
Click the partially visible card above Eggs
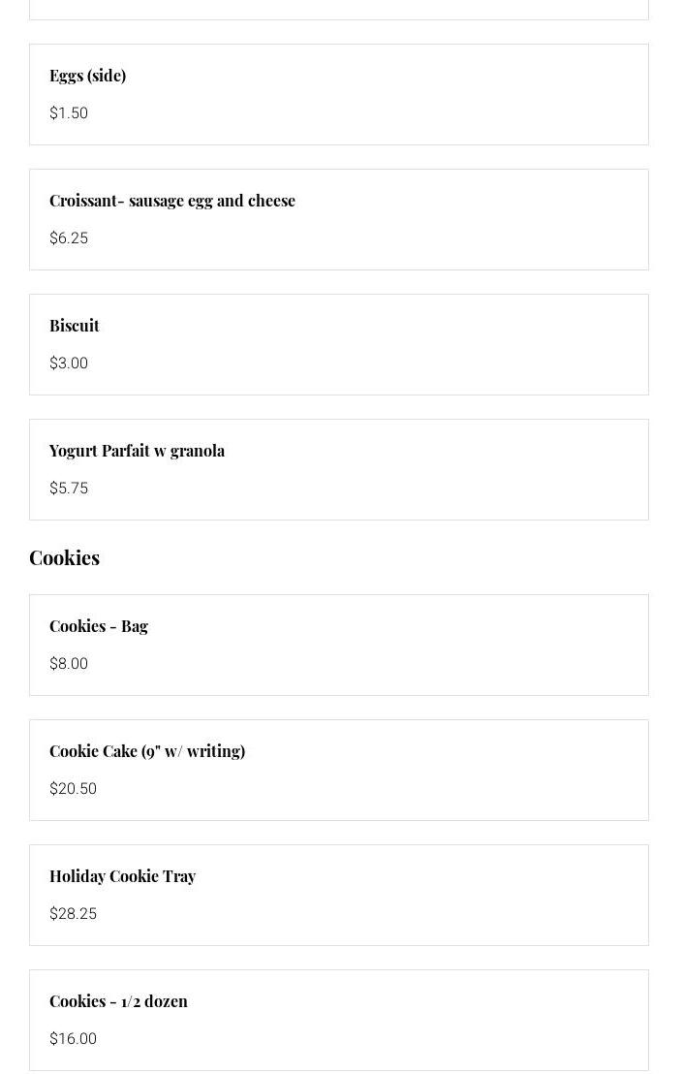tap(338, 10)
